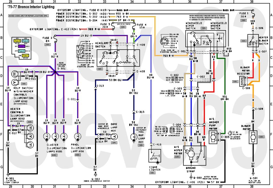Click the '950 W-BK' wire label at top
This screenshot has height=188, width=273.
pos(122,13)
